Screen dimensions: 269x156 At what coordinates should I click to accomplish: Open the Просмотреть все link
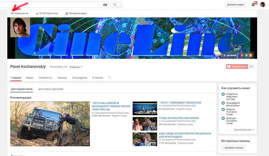pyautogui.click(x=244, y=130)
